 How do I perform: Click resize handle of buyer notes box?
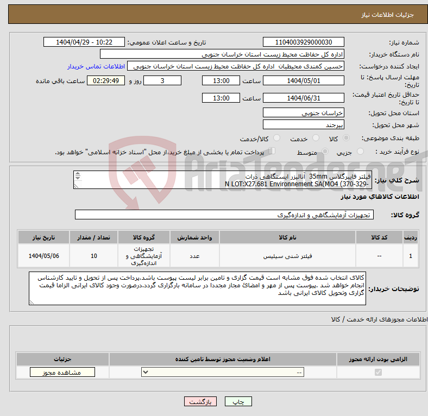[32, 302]
